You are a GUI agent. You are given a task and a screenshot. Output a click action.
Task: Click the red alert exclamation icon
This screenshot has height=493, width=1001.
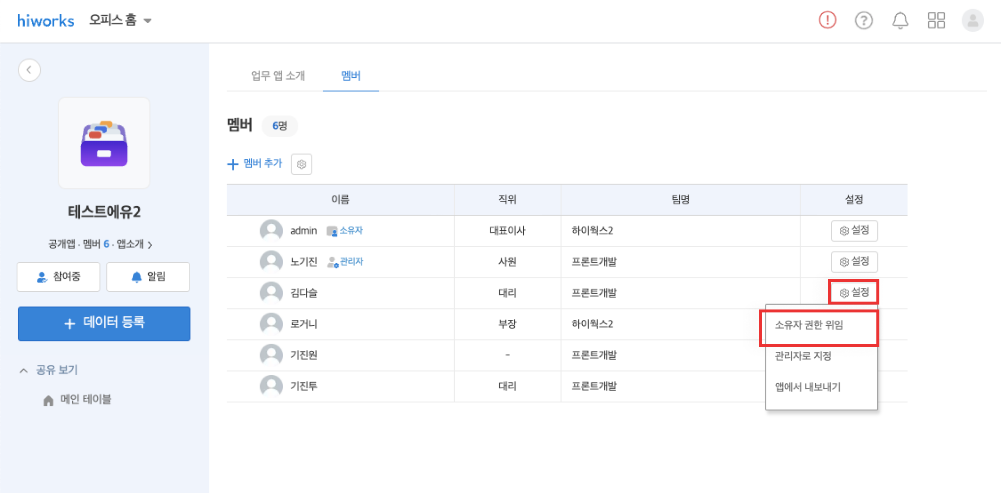point(827,20)
